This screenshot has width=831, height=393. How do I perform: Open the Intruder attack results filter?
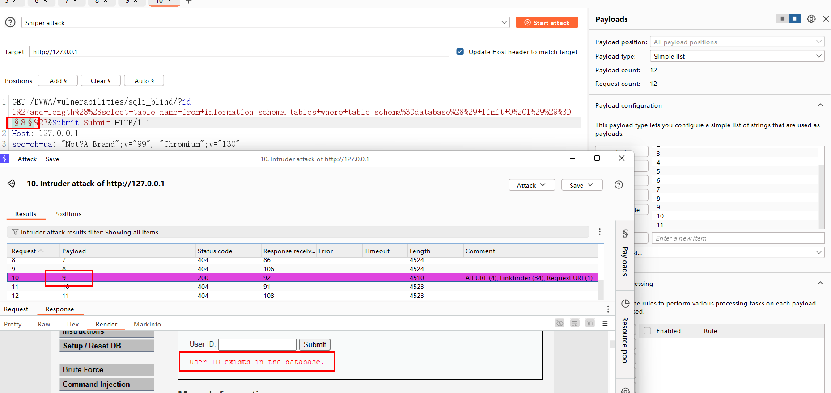(297, 232)
